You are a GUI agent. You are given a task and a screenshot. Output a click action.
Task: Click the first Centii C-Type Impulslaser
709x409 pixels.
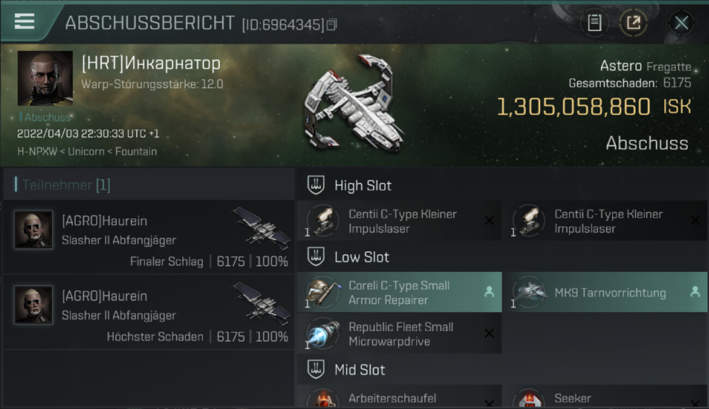click(399, 221)
